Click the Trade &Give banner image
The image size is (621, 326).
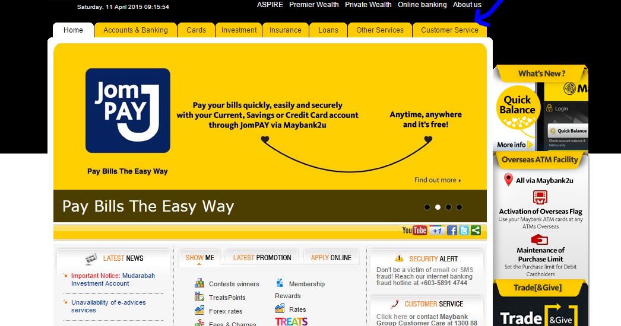click(x=541, y=314)
